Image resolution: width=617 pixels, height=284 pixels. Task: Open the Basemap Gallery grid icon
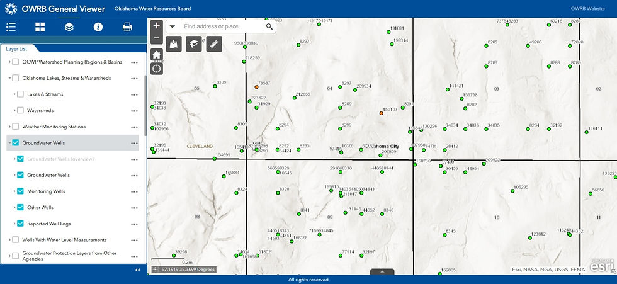pyautogui.click(x=40, y=26)
